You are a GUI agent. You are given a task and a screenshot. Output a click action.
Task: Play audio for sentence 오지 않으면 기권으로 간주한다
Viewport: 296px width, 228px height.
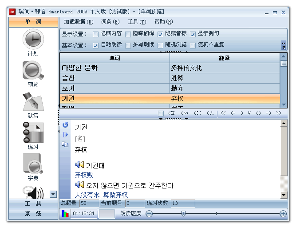click(x=79, y=184)
